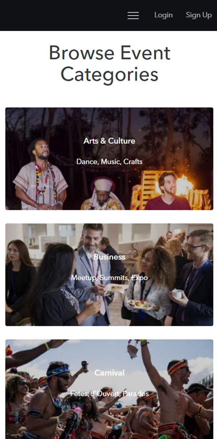Open the hamburger navigation menu
This screenshot has width=217, height=439.
pos(133,15)
